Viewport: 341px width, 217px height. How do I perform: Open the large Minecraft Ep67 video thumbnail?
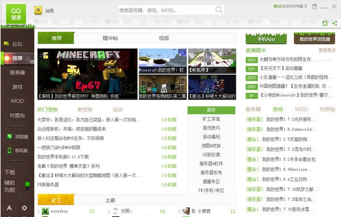(x=88, y=74)
